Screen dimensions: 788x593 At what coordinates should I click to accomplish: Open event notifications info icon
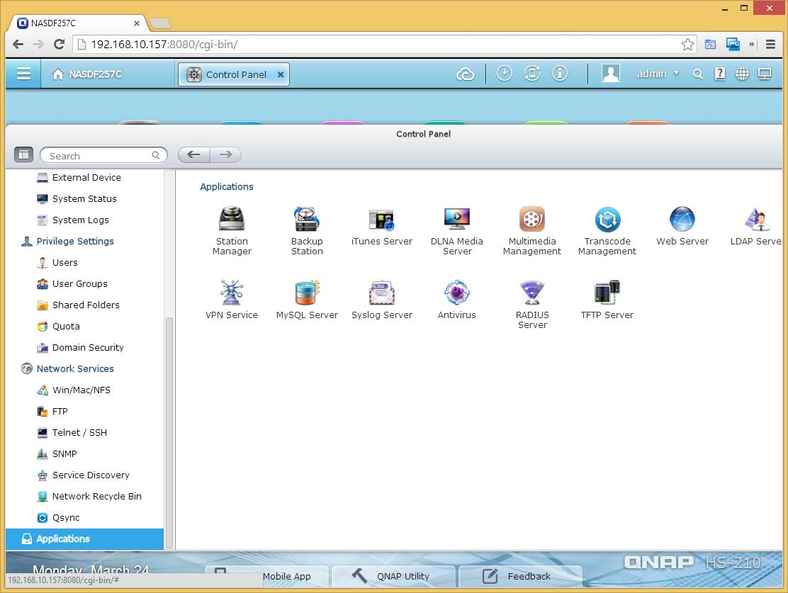coord(559,74)
